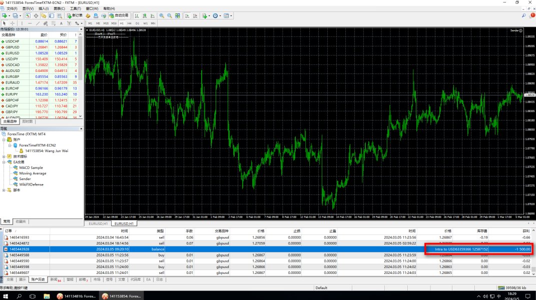Switch to the 新闻 tab in terminal
The image size is (536, 300).
click(54, 279)
